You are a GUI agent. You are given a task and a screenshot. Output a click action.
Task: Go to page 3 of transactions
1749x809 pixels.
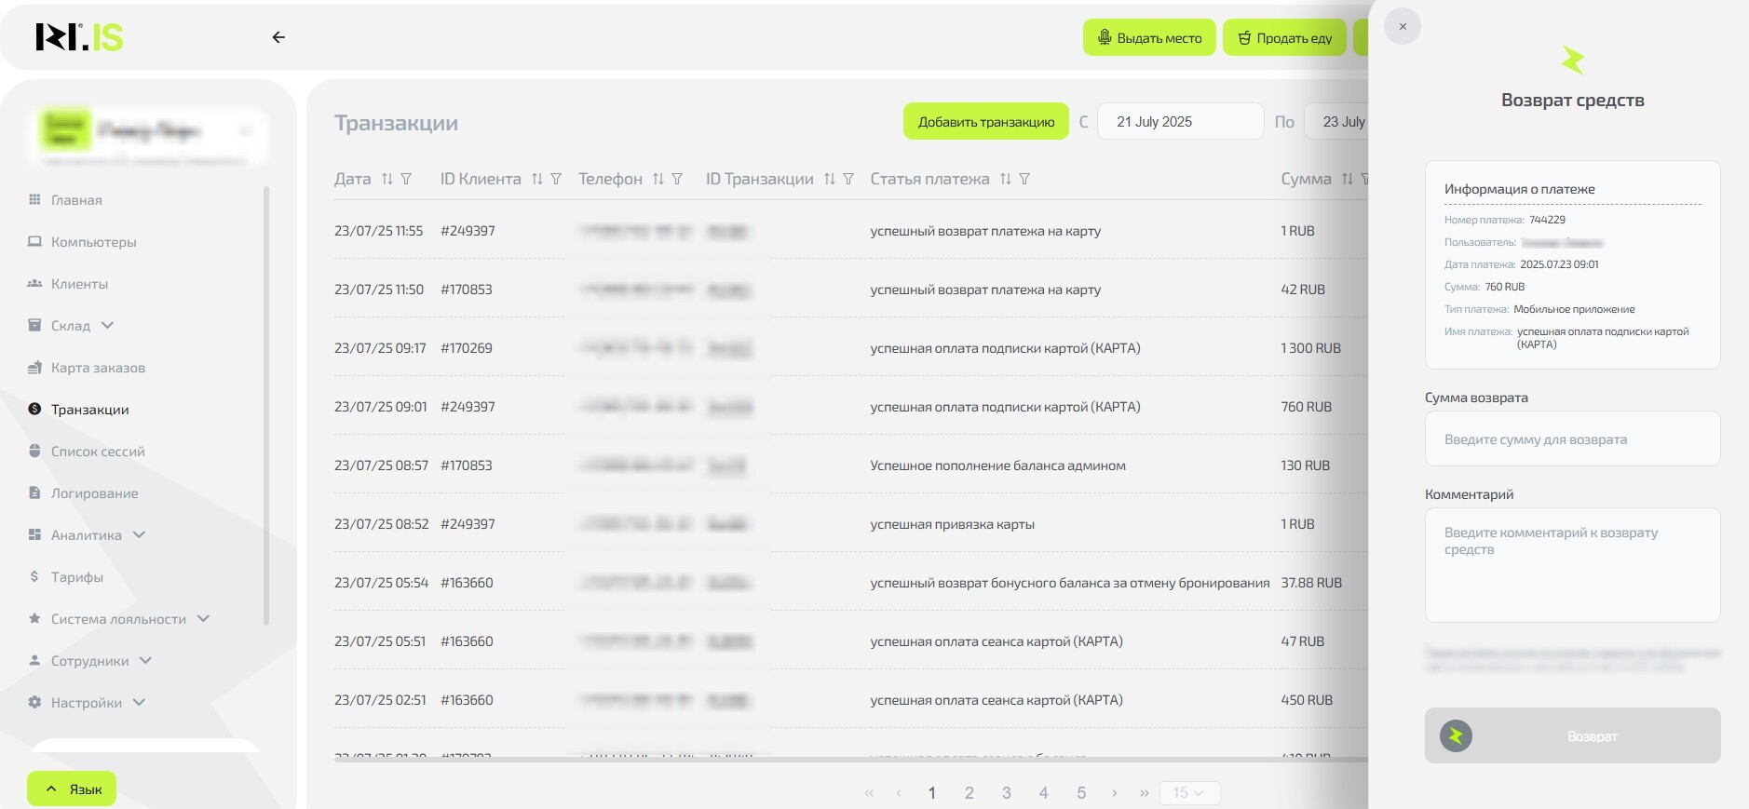[x=1006, y=792]
